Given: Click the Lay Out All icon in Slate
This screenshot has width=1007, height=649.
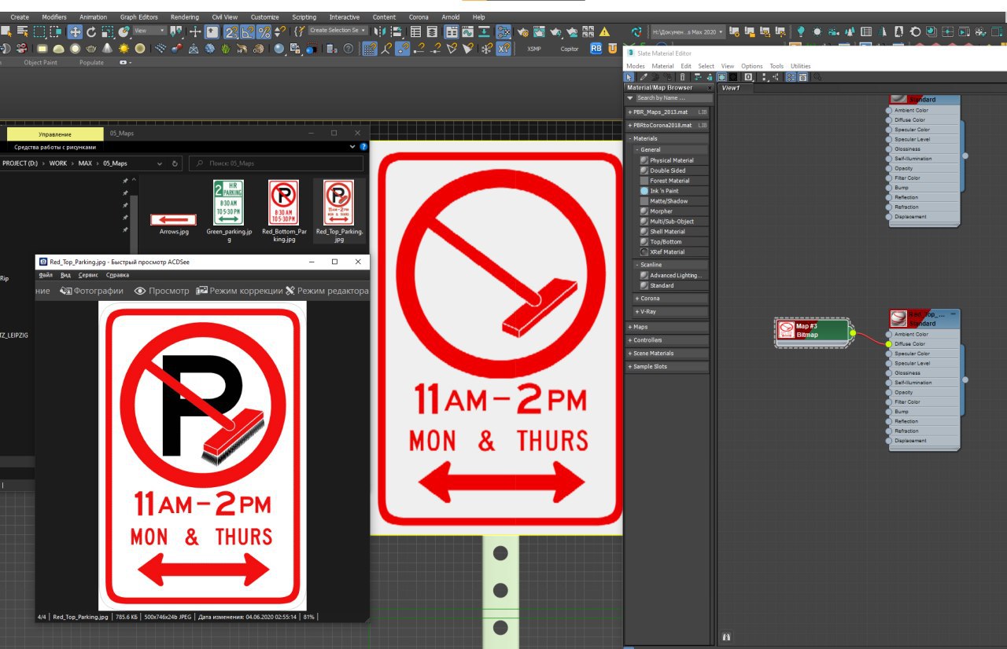Looking at the screenshot, I should tap(762, 77).
